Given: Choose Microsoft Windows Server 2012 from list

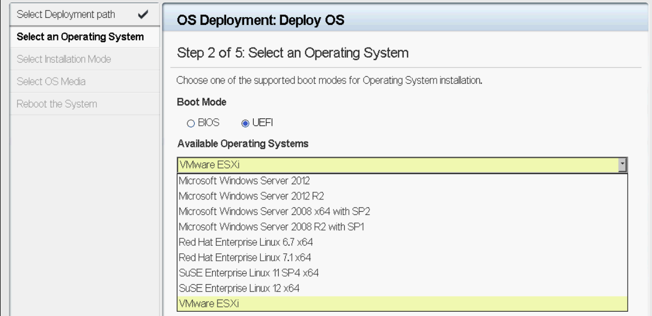Looking at the screenshot, I should [402, 180].
